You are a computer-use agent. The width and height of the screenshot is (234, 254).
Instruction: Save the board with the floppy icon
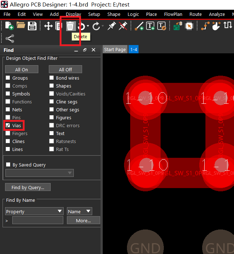tap(32, 26)
